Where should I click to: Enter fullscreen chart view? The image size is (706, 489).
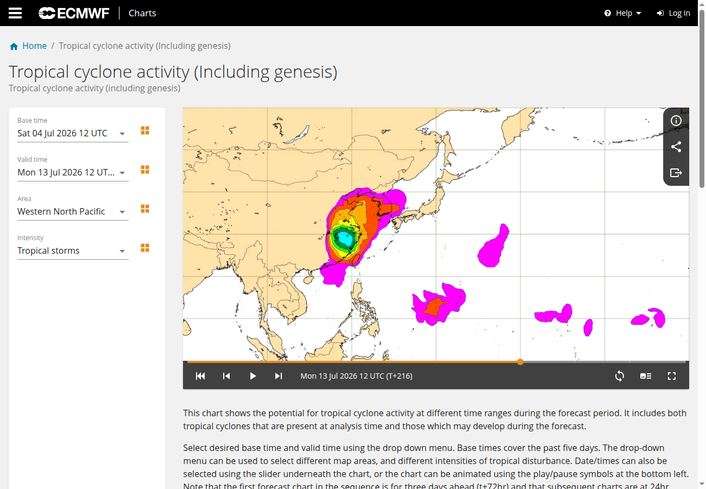pos(672,376)
